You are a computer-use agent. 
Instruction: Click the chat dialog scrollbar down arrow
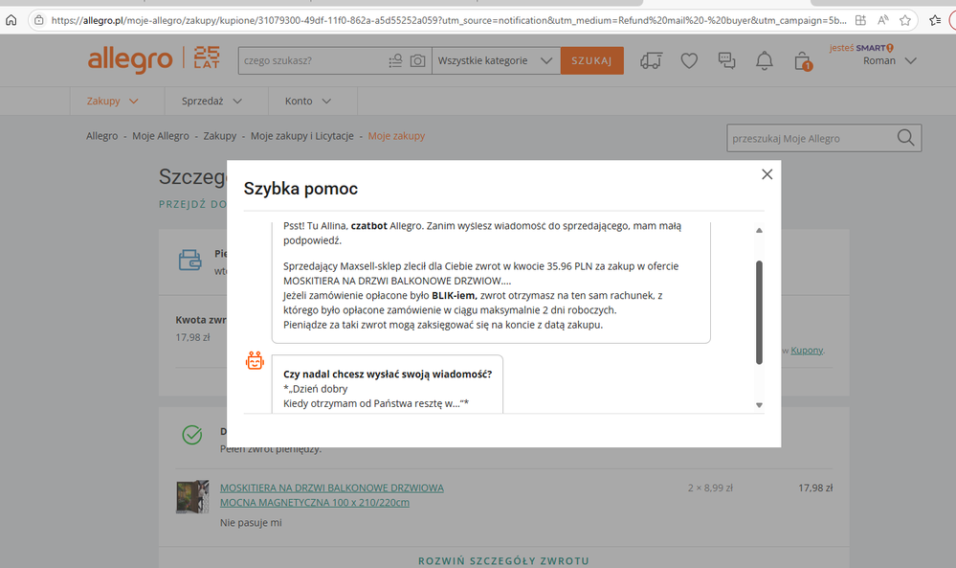(760, 405)
